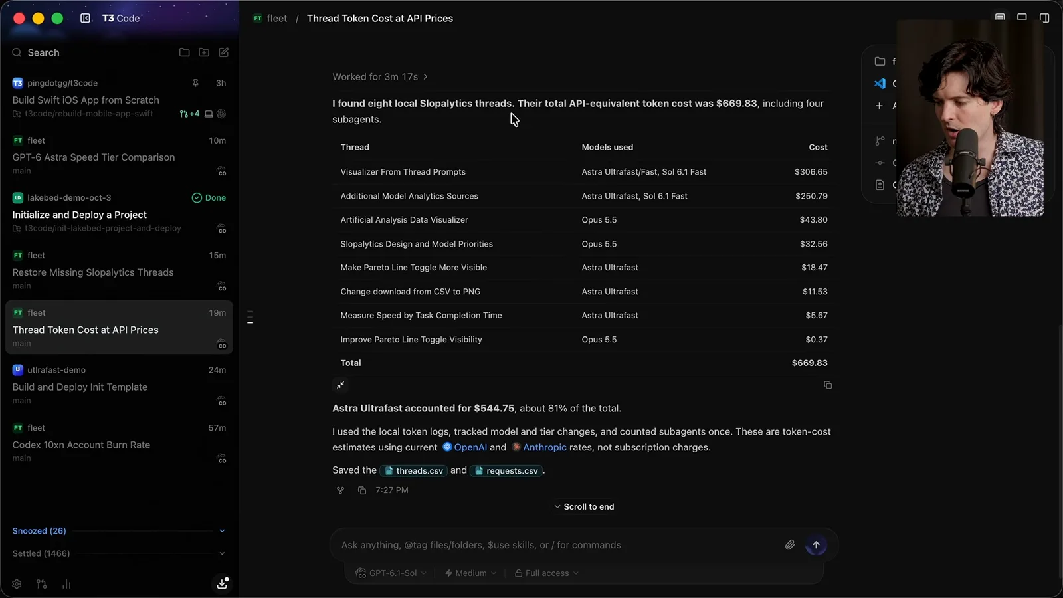
Task: Open the usage stats bar chart icon
Action: coord(66,584)
